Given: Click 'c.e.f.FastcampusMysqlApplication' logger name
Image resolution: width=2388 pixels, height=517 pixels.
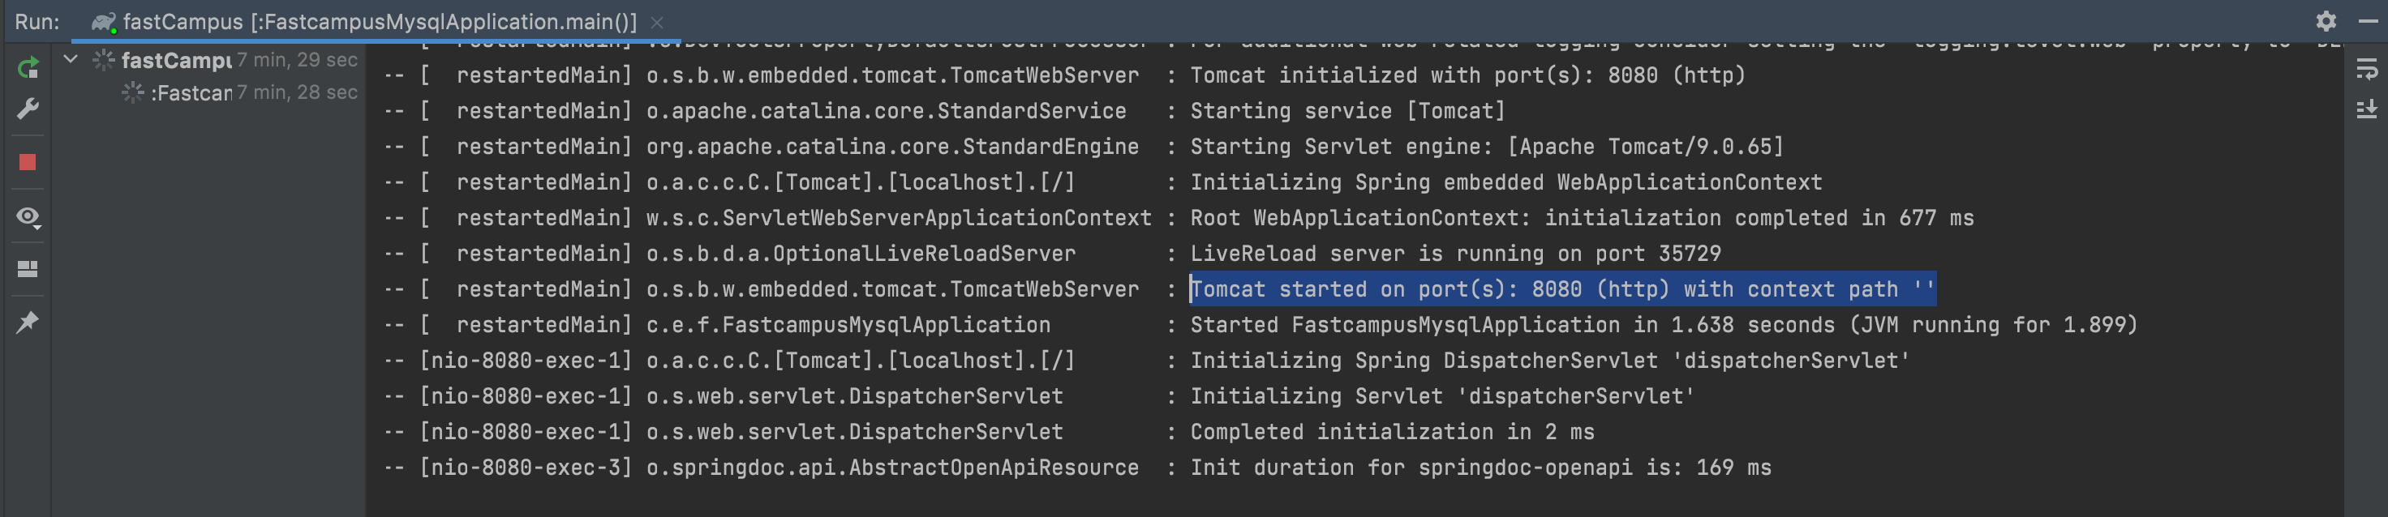Looking at the screenshot, I should click(x=848, y=325).
